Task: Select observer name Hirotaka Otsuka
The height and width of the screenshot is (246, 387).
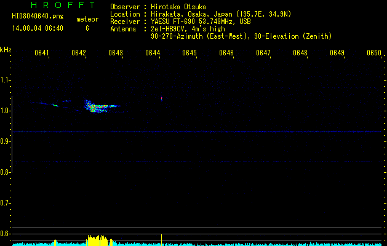Action: click(178, 7)
